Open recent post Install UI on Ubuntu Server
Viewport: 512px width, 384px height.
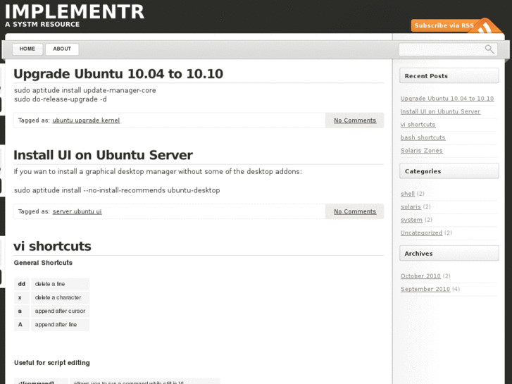tap(440, 111)
